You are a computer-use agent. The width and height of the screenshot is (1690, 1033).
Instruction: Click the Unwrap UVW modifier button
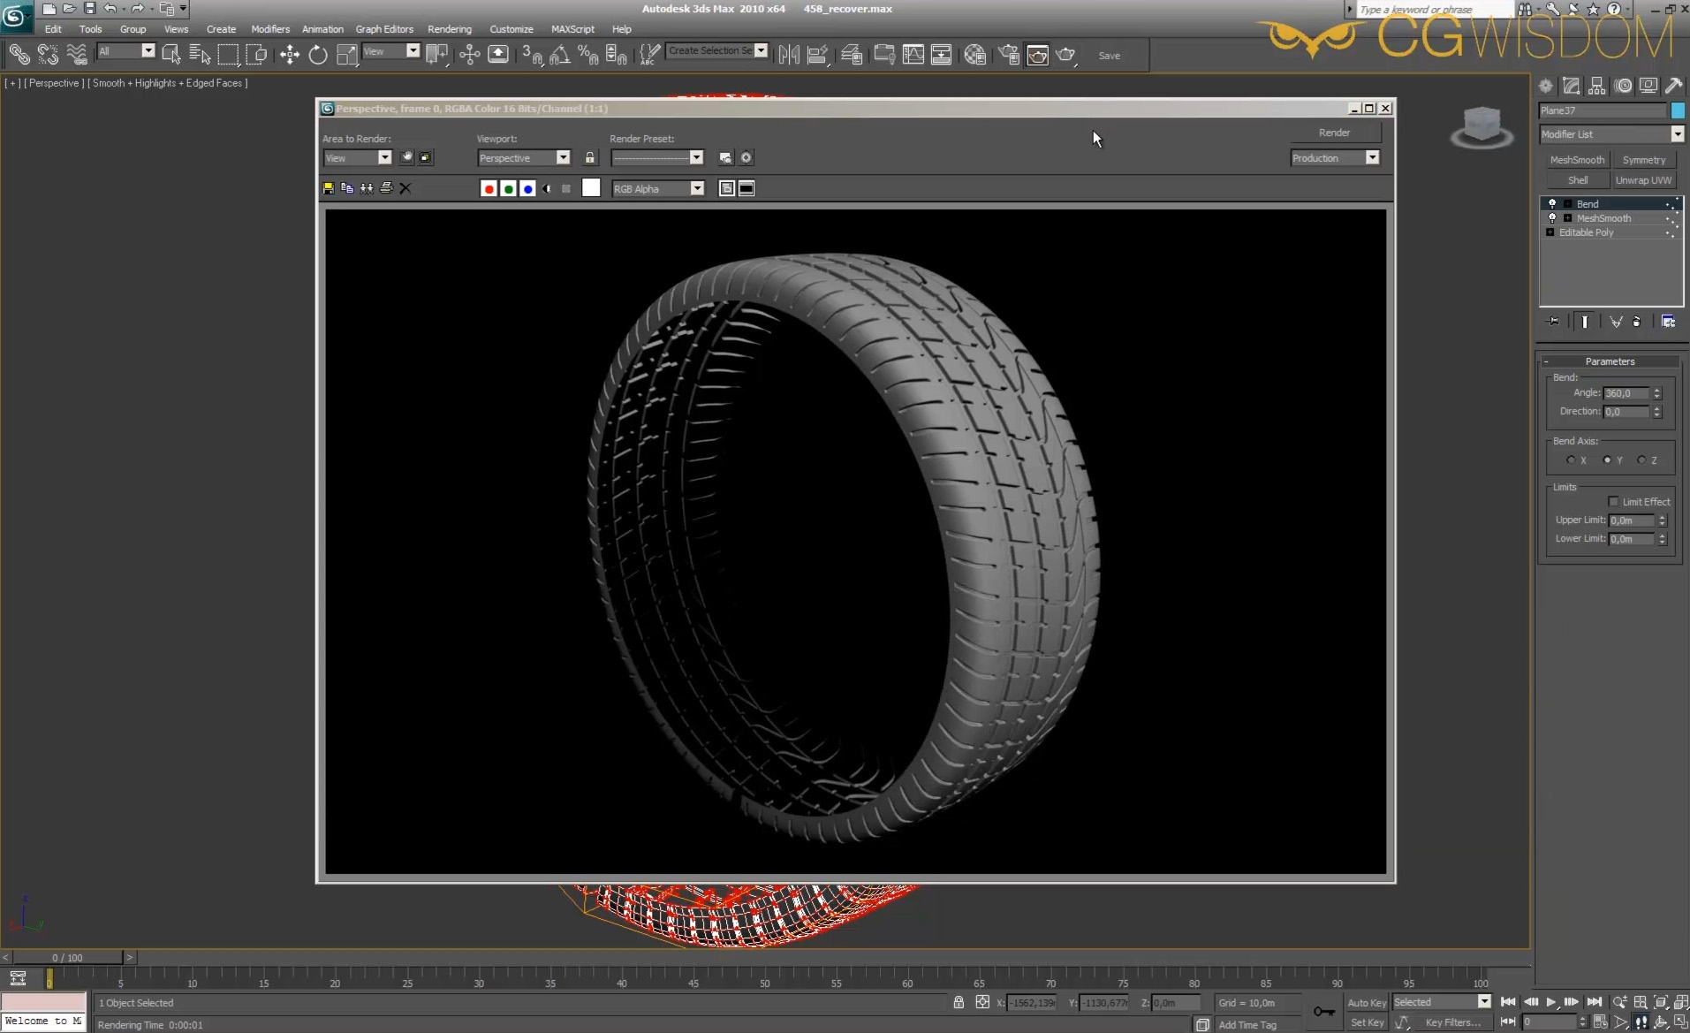tap(1643, 180)
